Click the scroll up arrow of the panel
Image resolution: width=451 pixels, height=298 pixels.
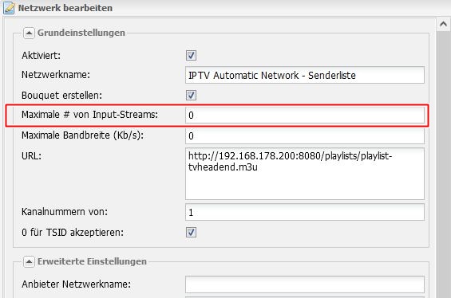click(x=443, y=24)
